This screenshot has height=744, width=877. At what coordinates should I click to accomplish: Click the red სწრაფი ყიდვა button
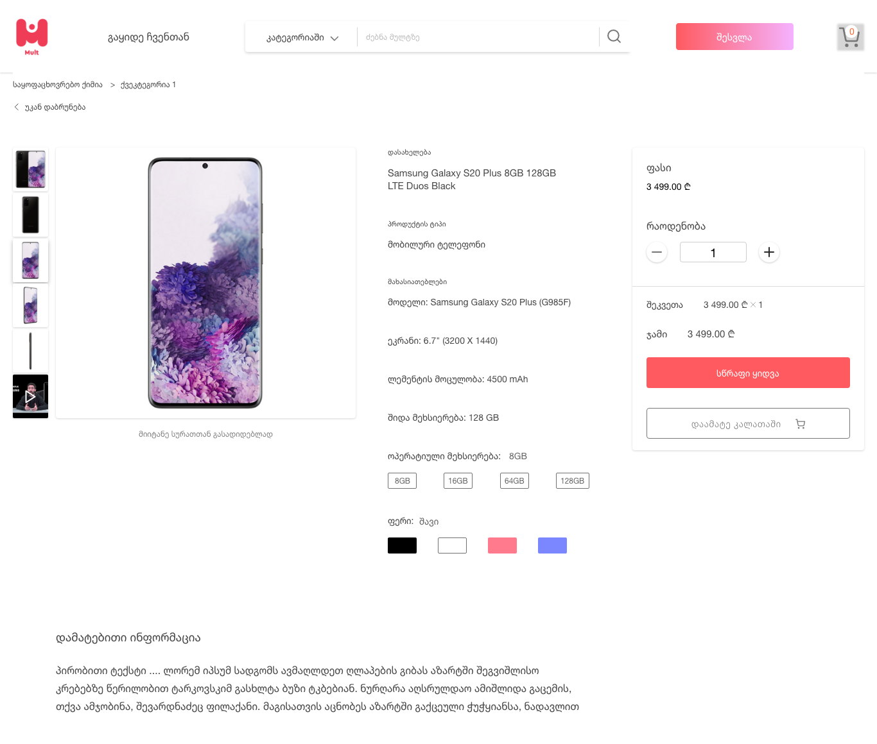pyautogui.click(x=748, y=373)
